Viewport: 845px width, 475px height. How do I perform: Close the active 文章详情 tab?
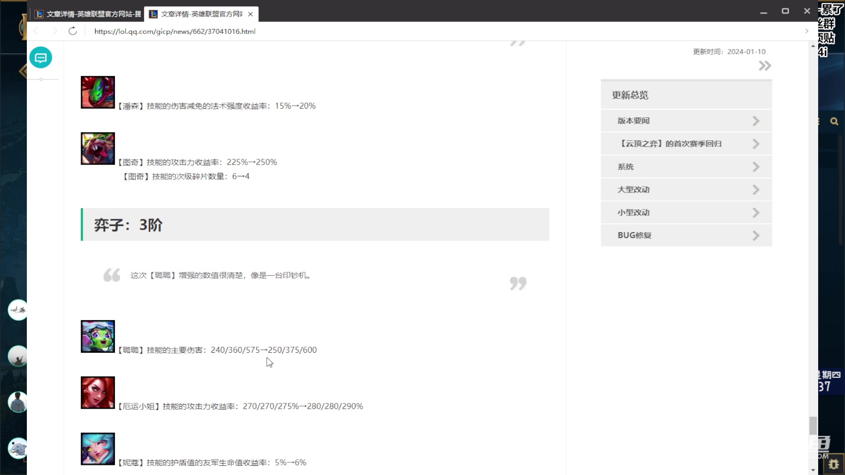250,14
